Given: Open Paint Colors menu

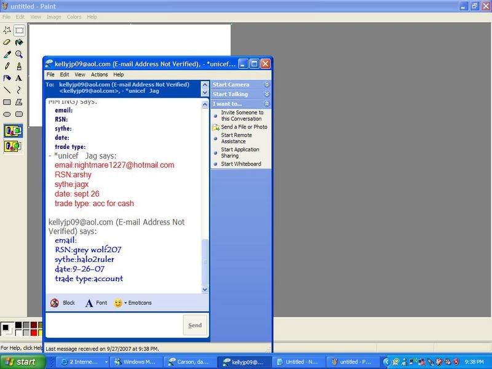Looking at the screenshot, I should [74, 17].
